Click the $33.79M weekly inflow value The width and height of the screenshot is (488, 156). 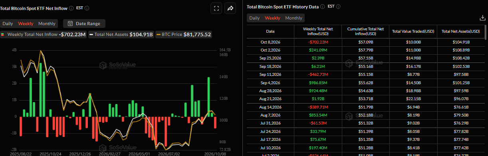click(x=318, y=132)
